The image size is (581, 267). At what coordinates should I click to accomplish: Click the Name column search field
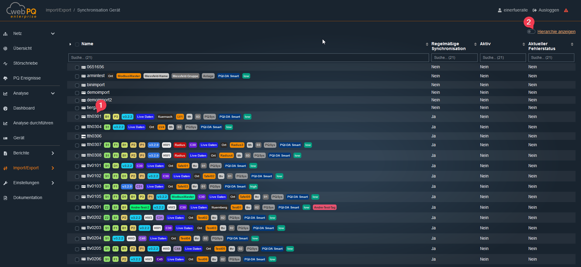pyautogui.click(x=248, y=58)
